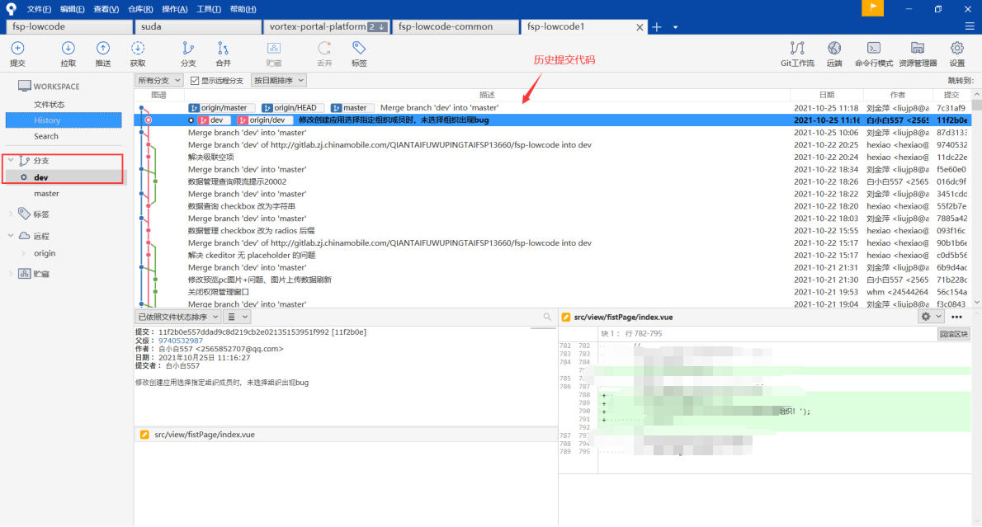Toggle 显示远程分支 checkbox
Image resolution: width=982 pixels, height=527 pixels.
[x=195, y=80]
